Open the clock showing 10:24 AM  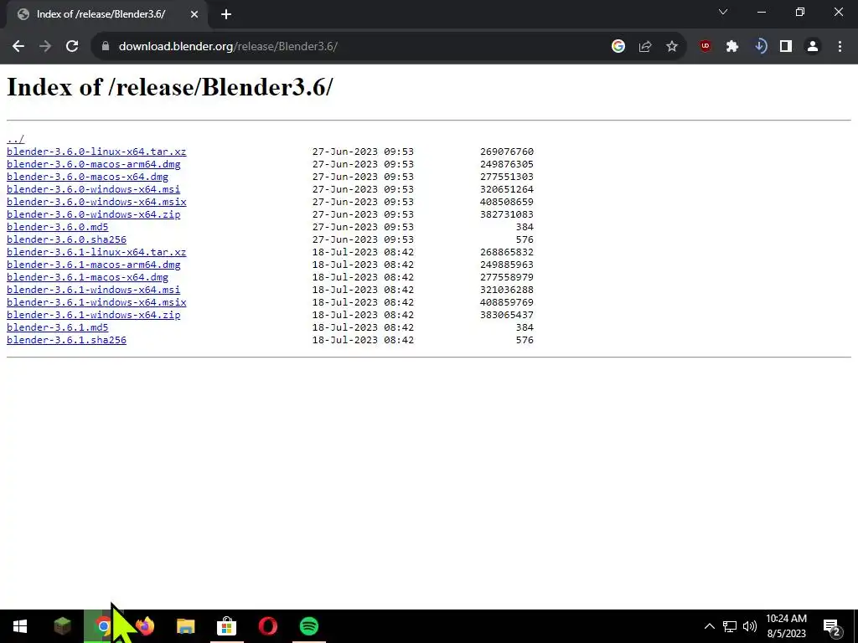coord(786,626)
